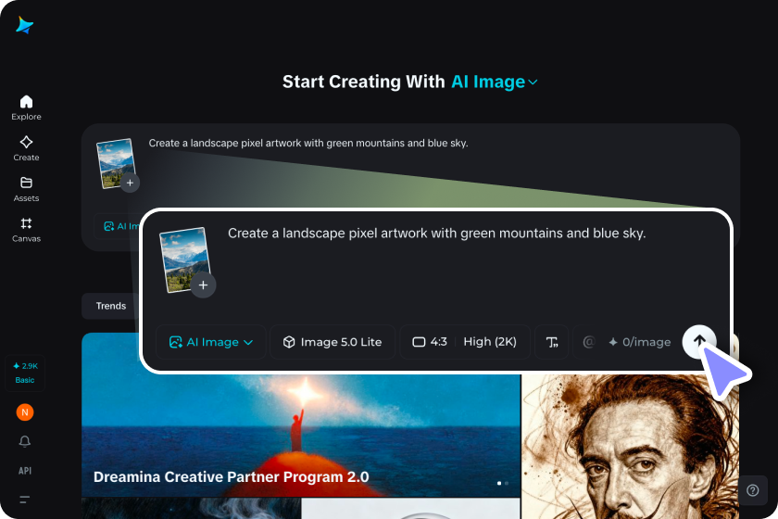Image resolution: width=778 pixels, height=519 pixels.
Task: Click the 2.9K Basic credits badge
Action: (x=25, y=373)
